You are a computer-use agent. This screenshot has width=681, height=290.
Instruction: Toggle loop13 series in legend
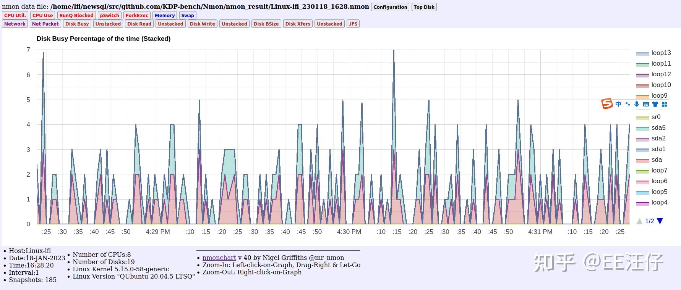[x=653, y=53]
